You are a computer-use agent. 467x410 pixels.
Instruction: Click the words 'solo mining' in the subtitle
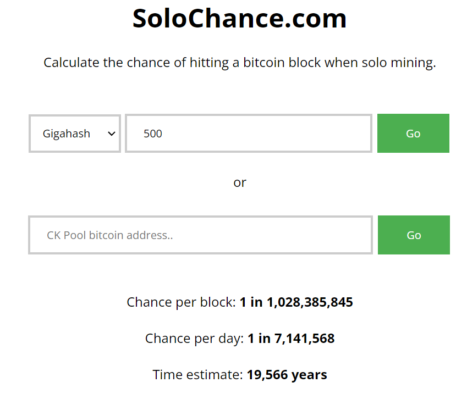pos(398,63)
